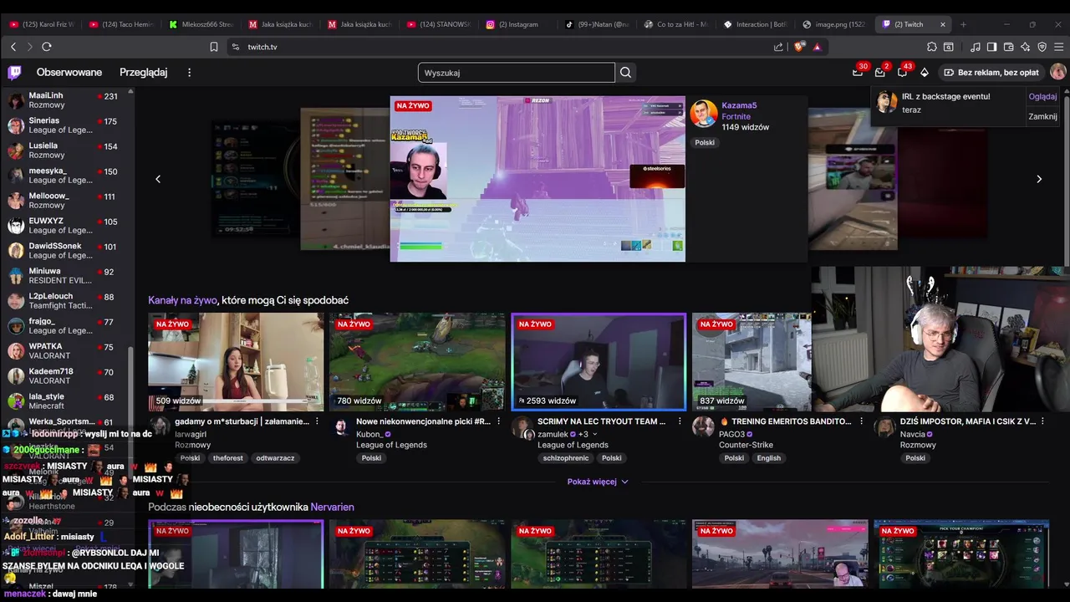Open the Brave Shields lion icon
The height and width of the screenshot is (602, 1070).
801,47
